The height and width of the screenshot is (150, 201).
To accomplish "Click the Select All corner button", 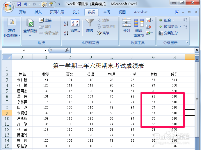I will (7, 57).
